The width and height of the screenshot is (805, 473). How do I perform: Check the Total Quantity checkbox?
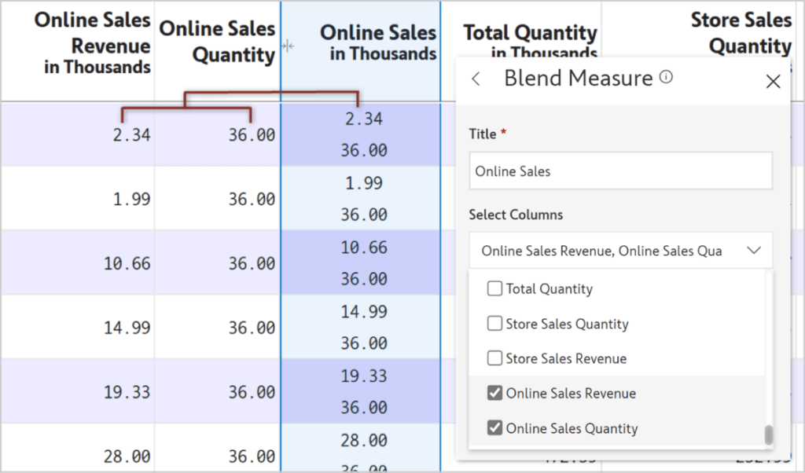[494, 288]
